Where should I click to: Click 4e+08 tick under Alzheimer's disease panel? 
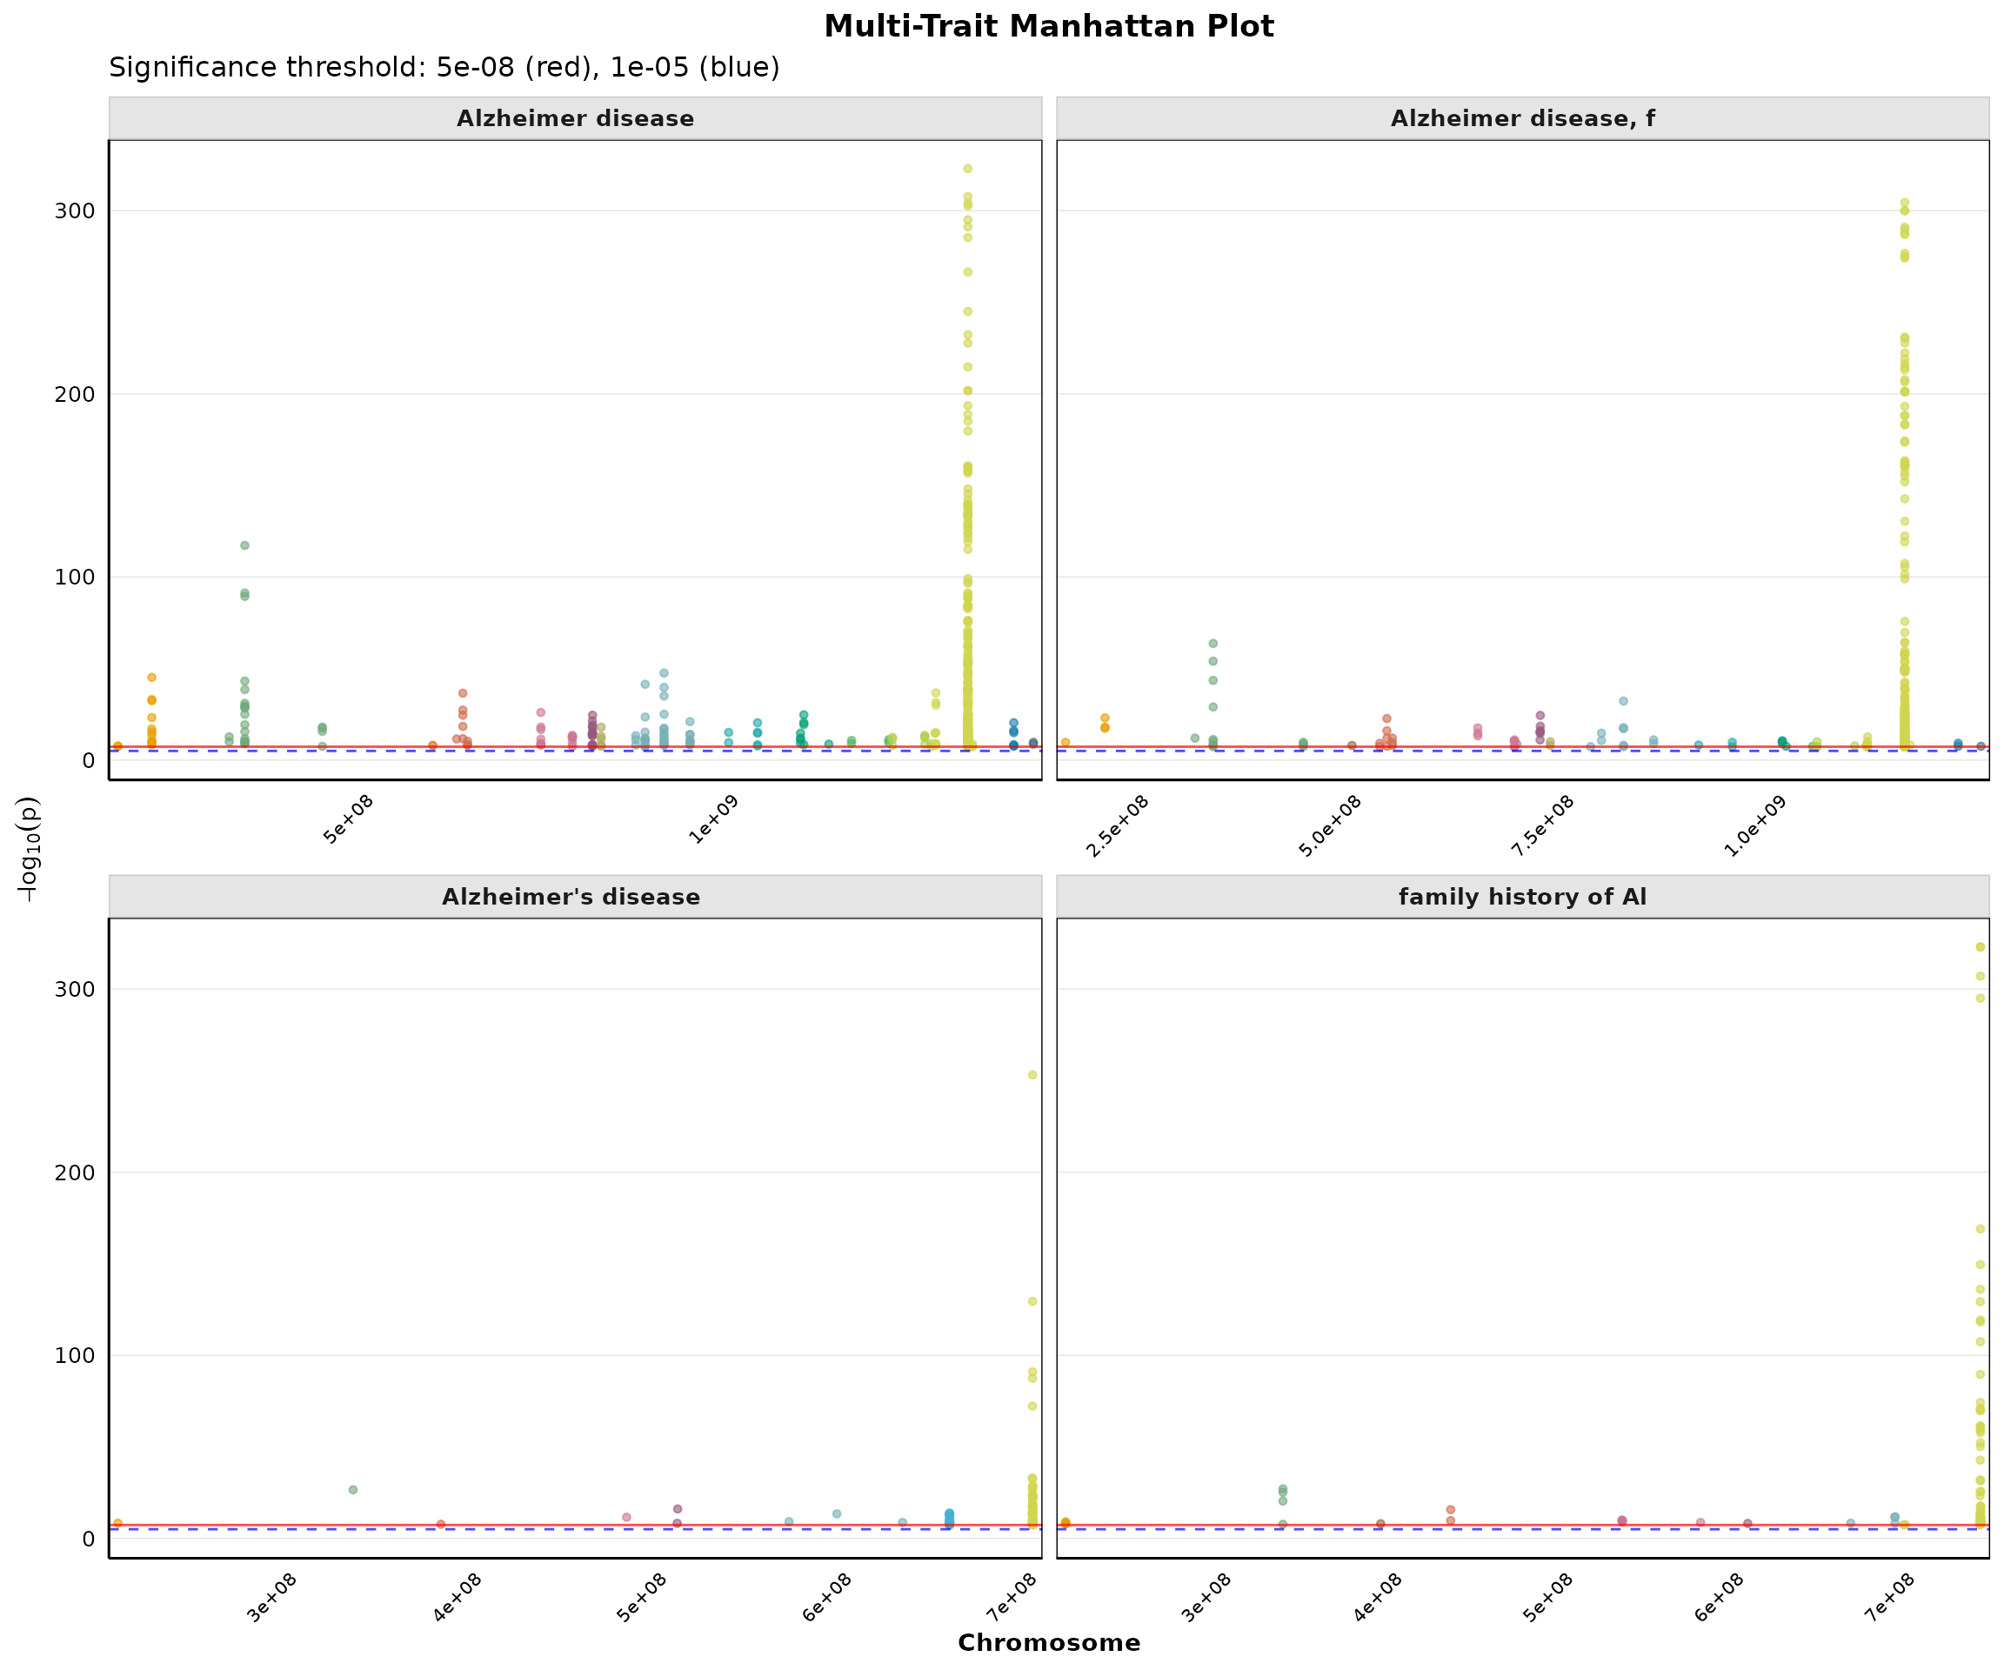pos(458,1598)
